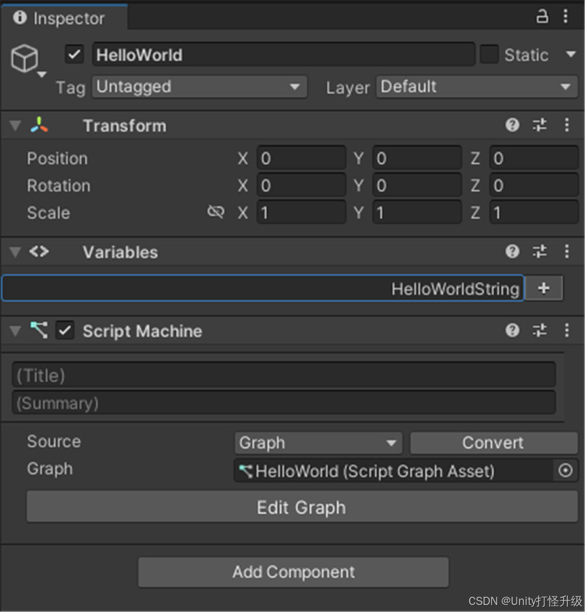Open Transform component presets icon
This screenshot has width=585, height=612.
pyautogui.click(x=540, y=125)
